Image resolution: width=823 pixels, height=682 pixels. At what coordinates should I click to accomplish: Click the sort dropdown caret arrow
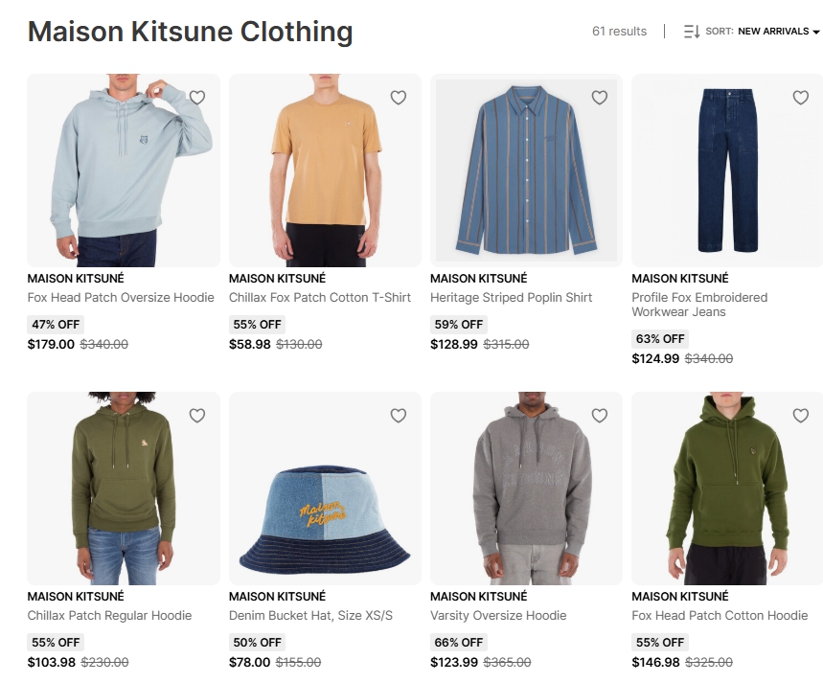(816, 32)
